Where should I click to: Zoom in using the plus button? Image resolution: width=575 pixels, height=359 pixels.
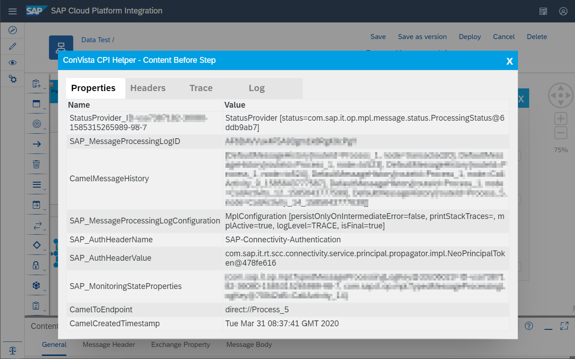(x=561, y=119)
